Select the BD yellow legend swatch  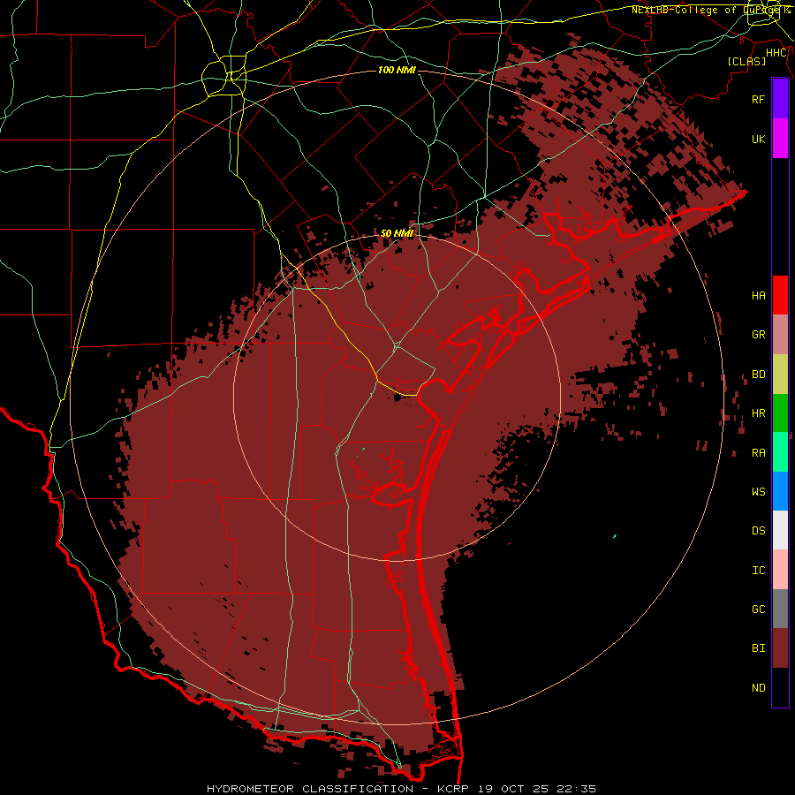[x=780, y=375]
